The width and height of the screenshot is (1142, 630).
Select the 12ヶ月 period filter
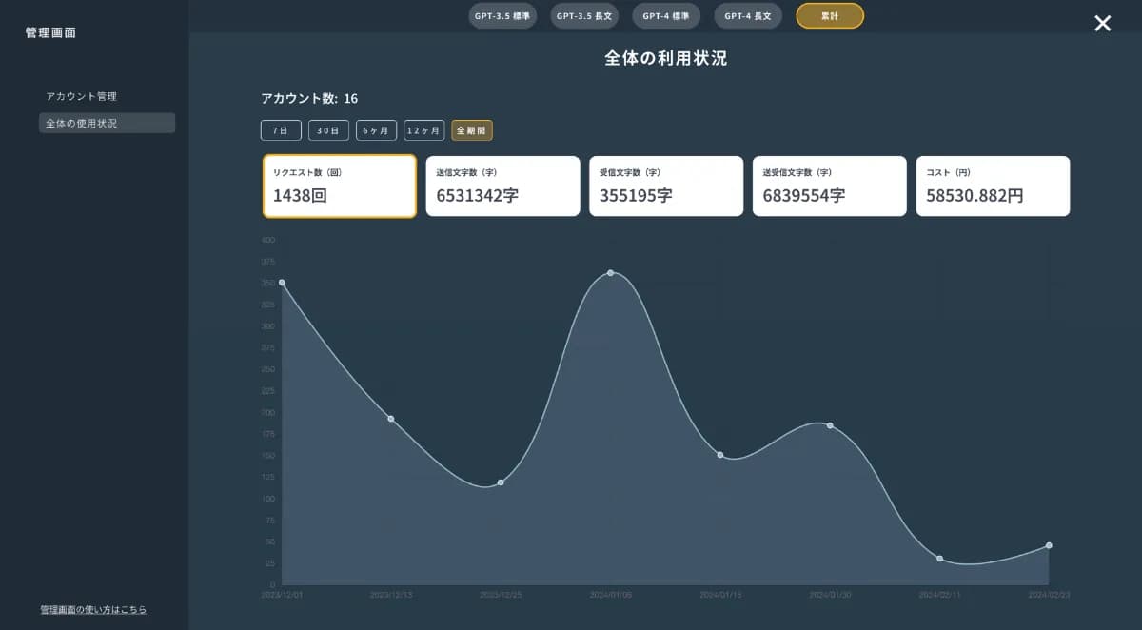423,130
